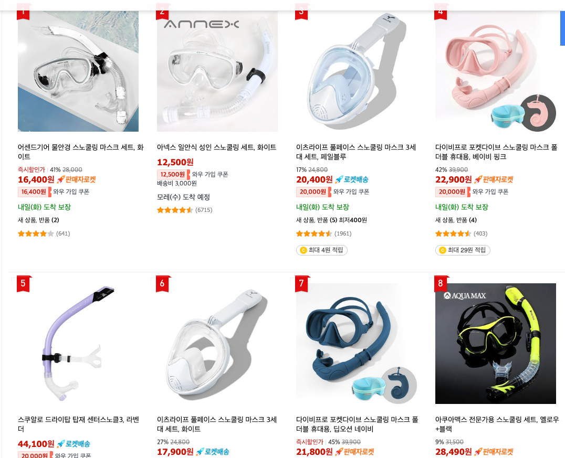Viewport: 565px width, 458px height.
Task: Click the 최대 4원 적립 reward badge
Action: [x=322, y=250]
